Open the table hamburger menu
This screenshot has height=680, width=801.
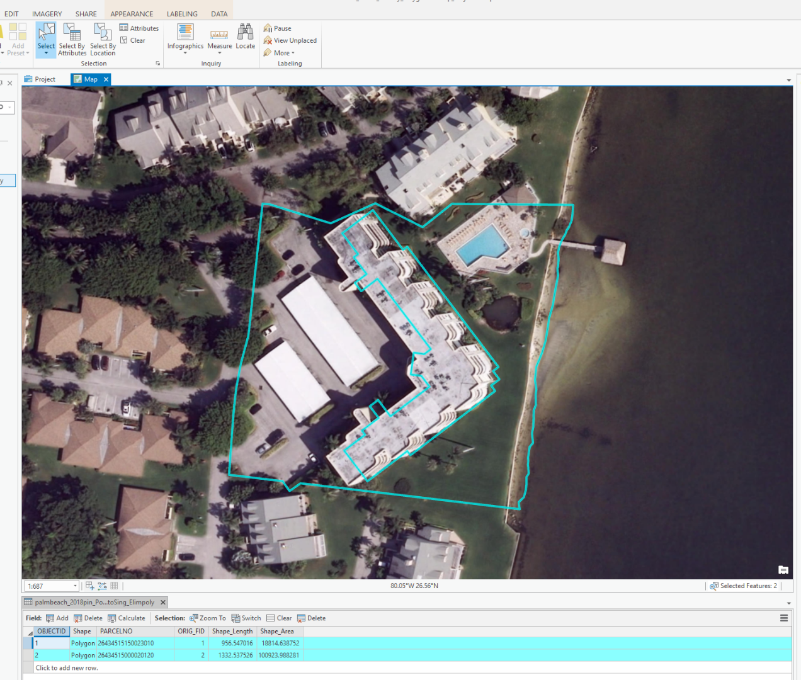(784, 618)
